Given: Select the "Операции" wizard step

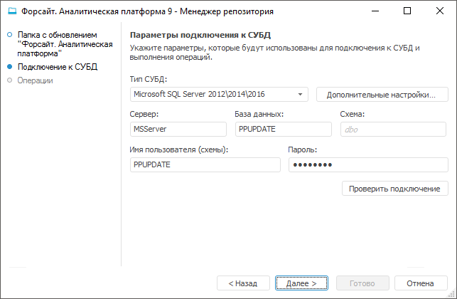Looking at the screenshot, I should [x=35, y=80].
